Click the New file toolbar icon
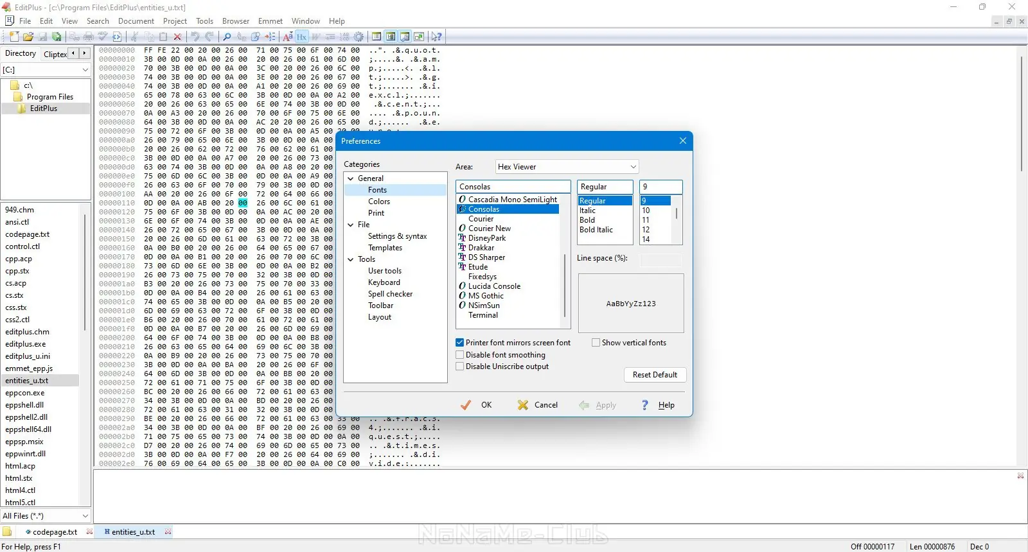This screenshot has height=552, width=1028. pyautogui.click(x=13, y=37)
